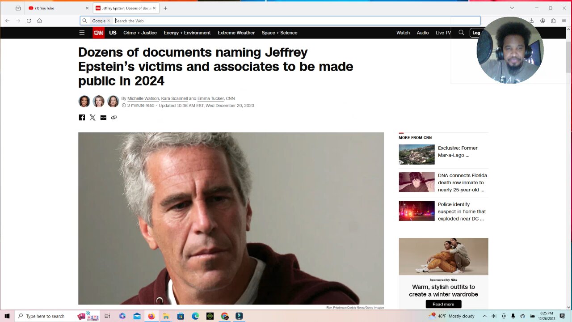Share the article on Facebook
This screenshot has height=322, width=572.
[82, 118]
